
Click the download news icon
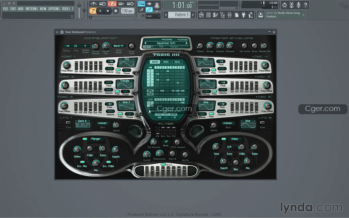261,15
